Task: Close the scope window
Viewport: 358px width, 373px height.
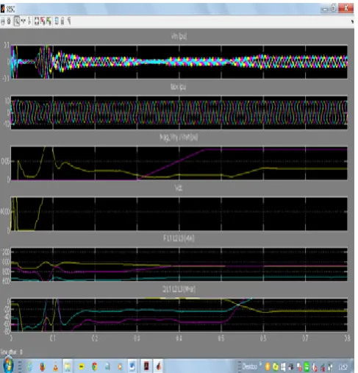Action: [346, 8]
